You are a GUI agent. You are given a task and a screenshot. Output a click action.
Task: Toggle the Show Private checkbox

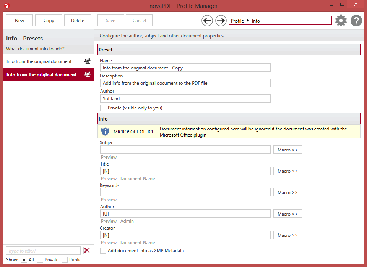[40, 259]
